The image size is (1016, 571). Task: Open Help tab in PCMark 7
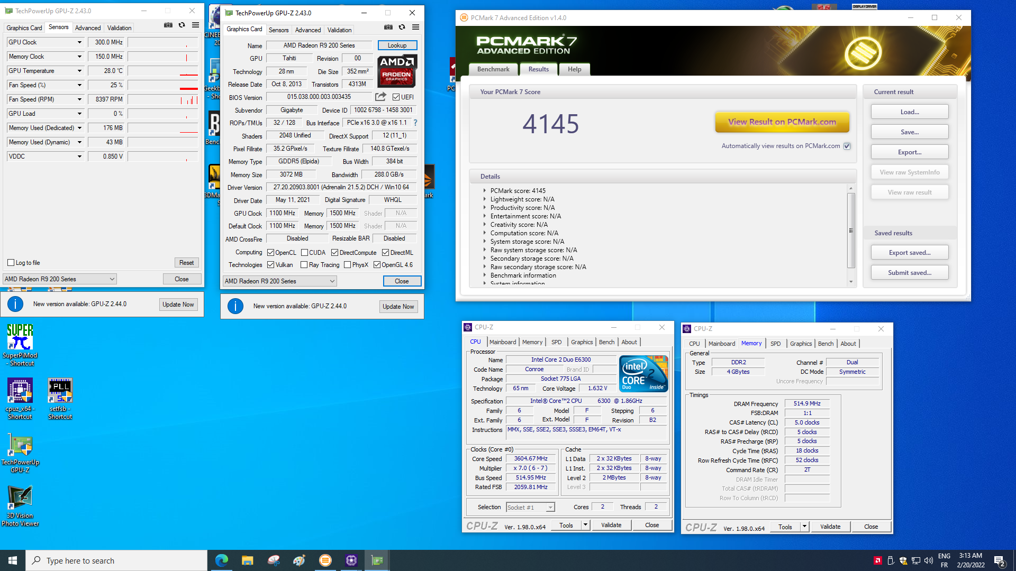[x=575, y=69]
